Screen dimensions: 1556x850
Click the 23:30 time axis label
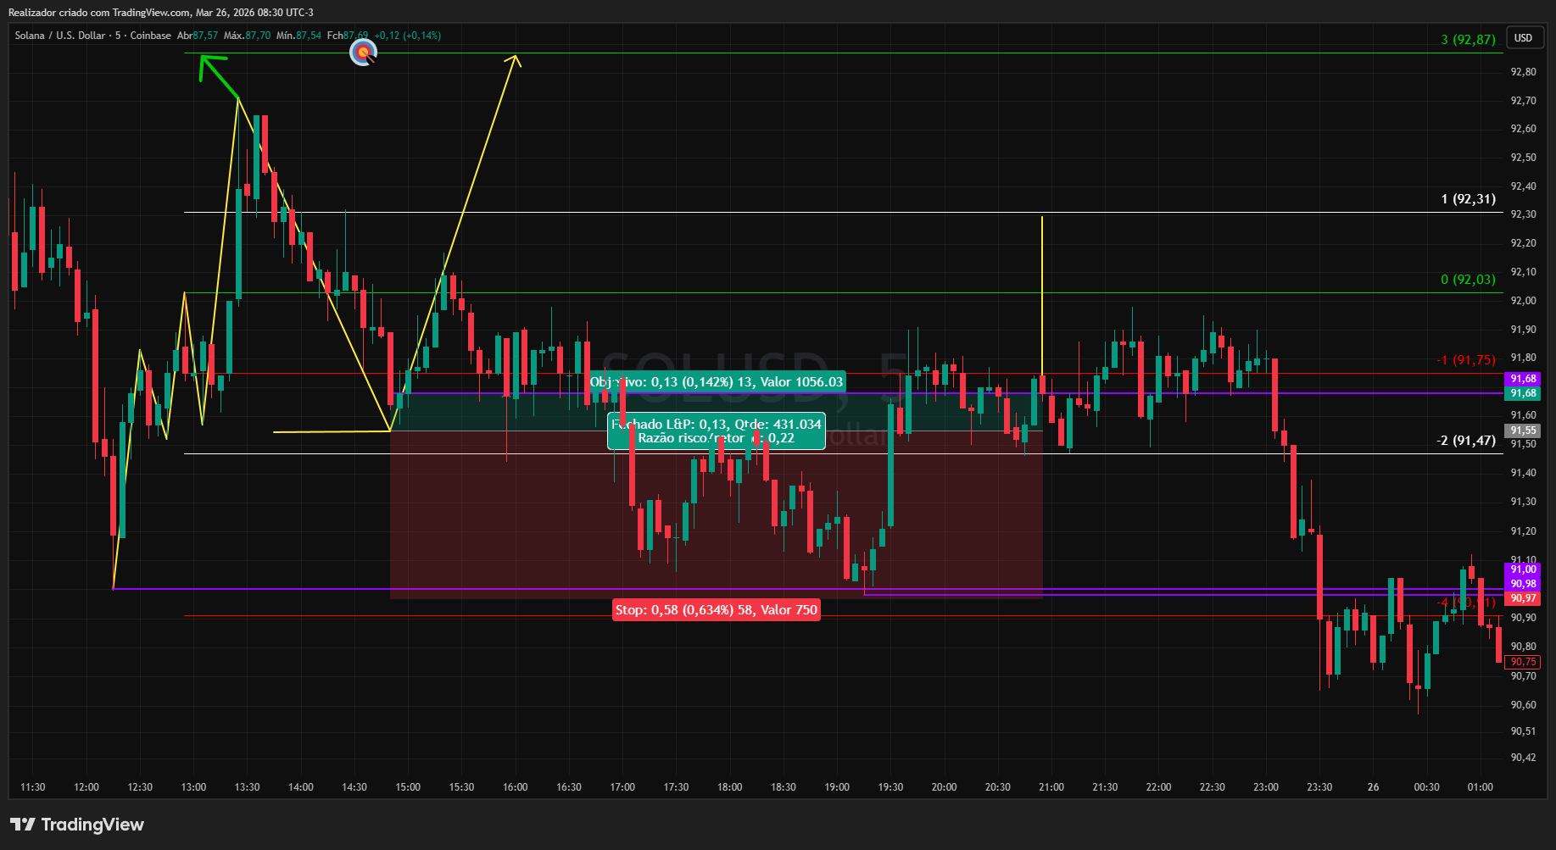pyautogui.click(x=1319, y=787)
